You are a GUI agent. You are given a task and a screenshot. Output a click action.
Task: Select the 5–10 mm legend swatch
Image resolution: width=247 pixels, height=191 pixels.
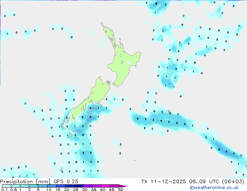[x=43, y=186]
